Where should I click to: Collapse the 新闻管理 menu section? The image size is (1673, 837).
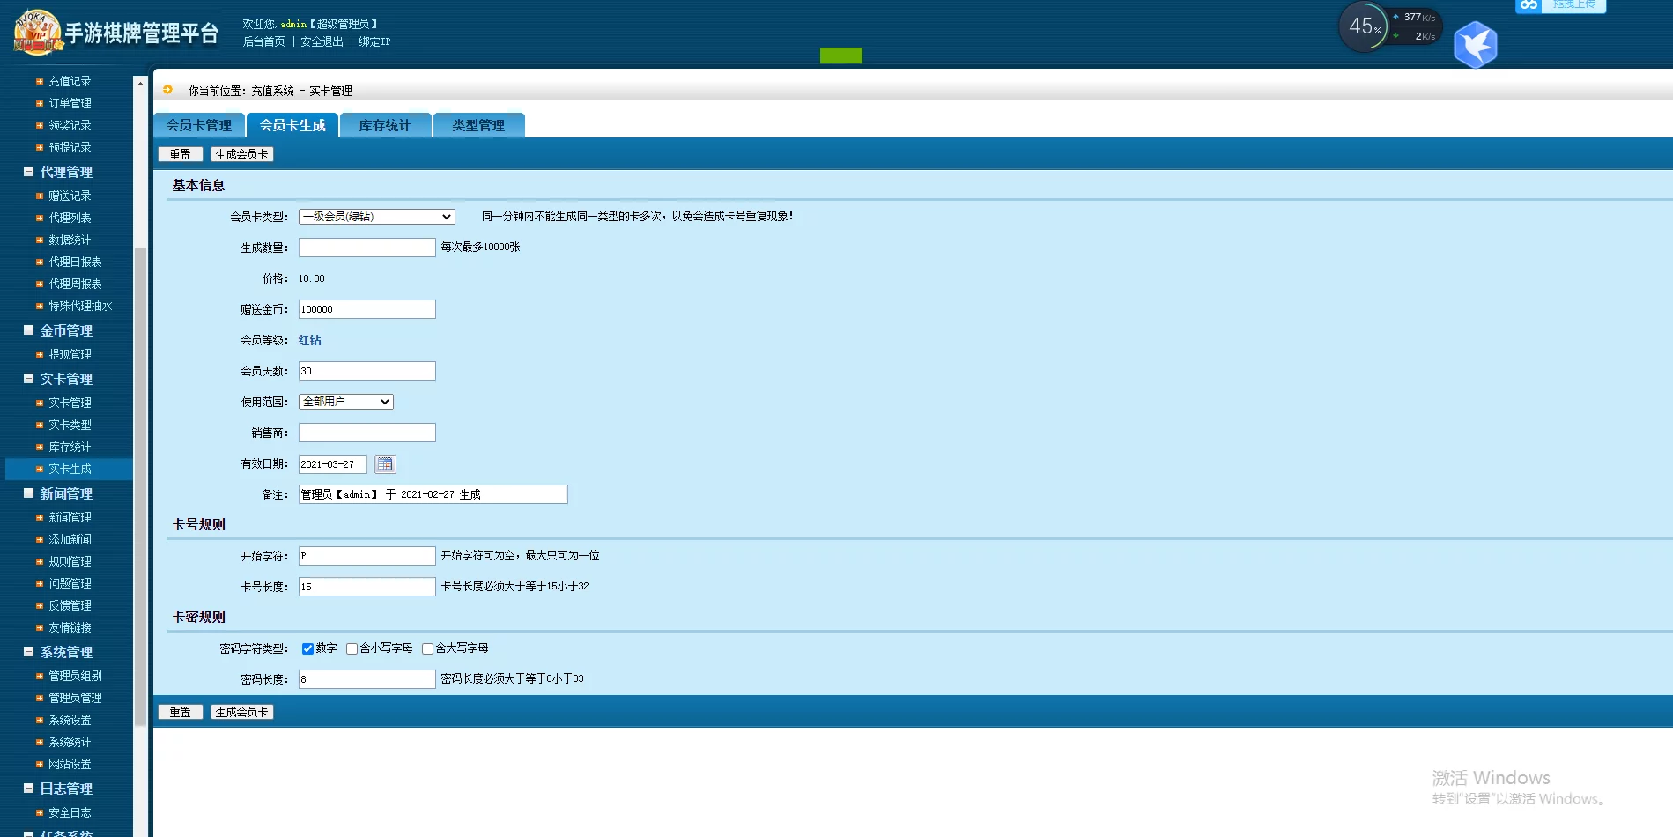tap(28, 493)
